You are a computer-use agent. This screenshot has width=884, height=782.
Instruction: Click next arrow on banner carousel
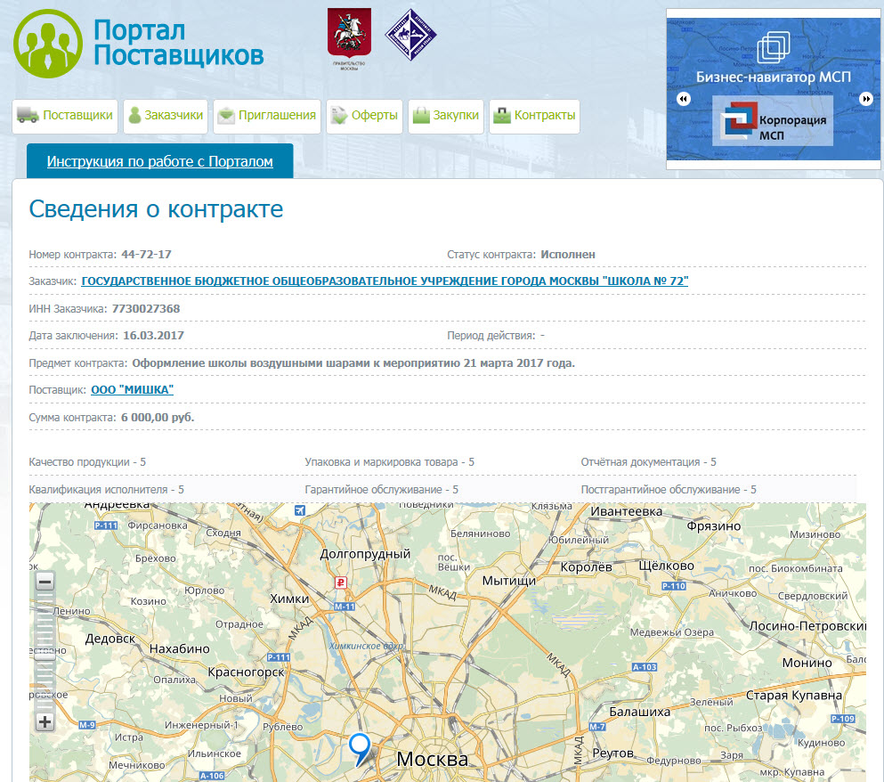pos(866,99)
